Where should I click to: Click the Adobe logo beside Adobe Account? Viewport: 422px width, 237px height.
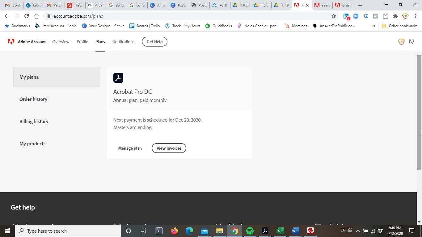click(11, 42)
